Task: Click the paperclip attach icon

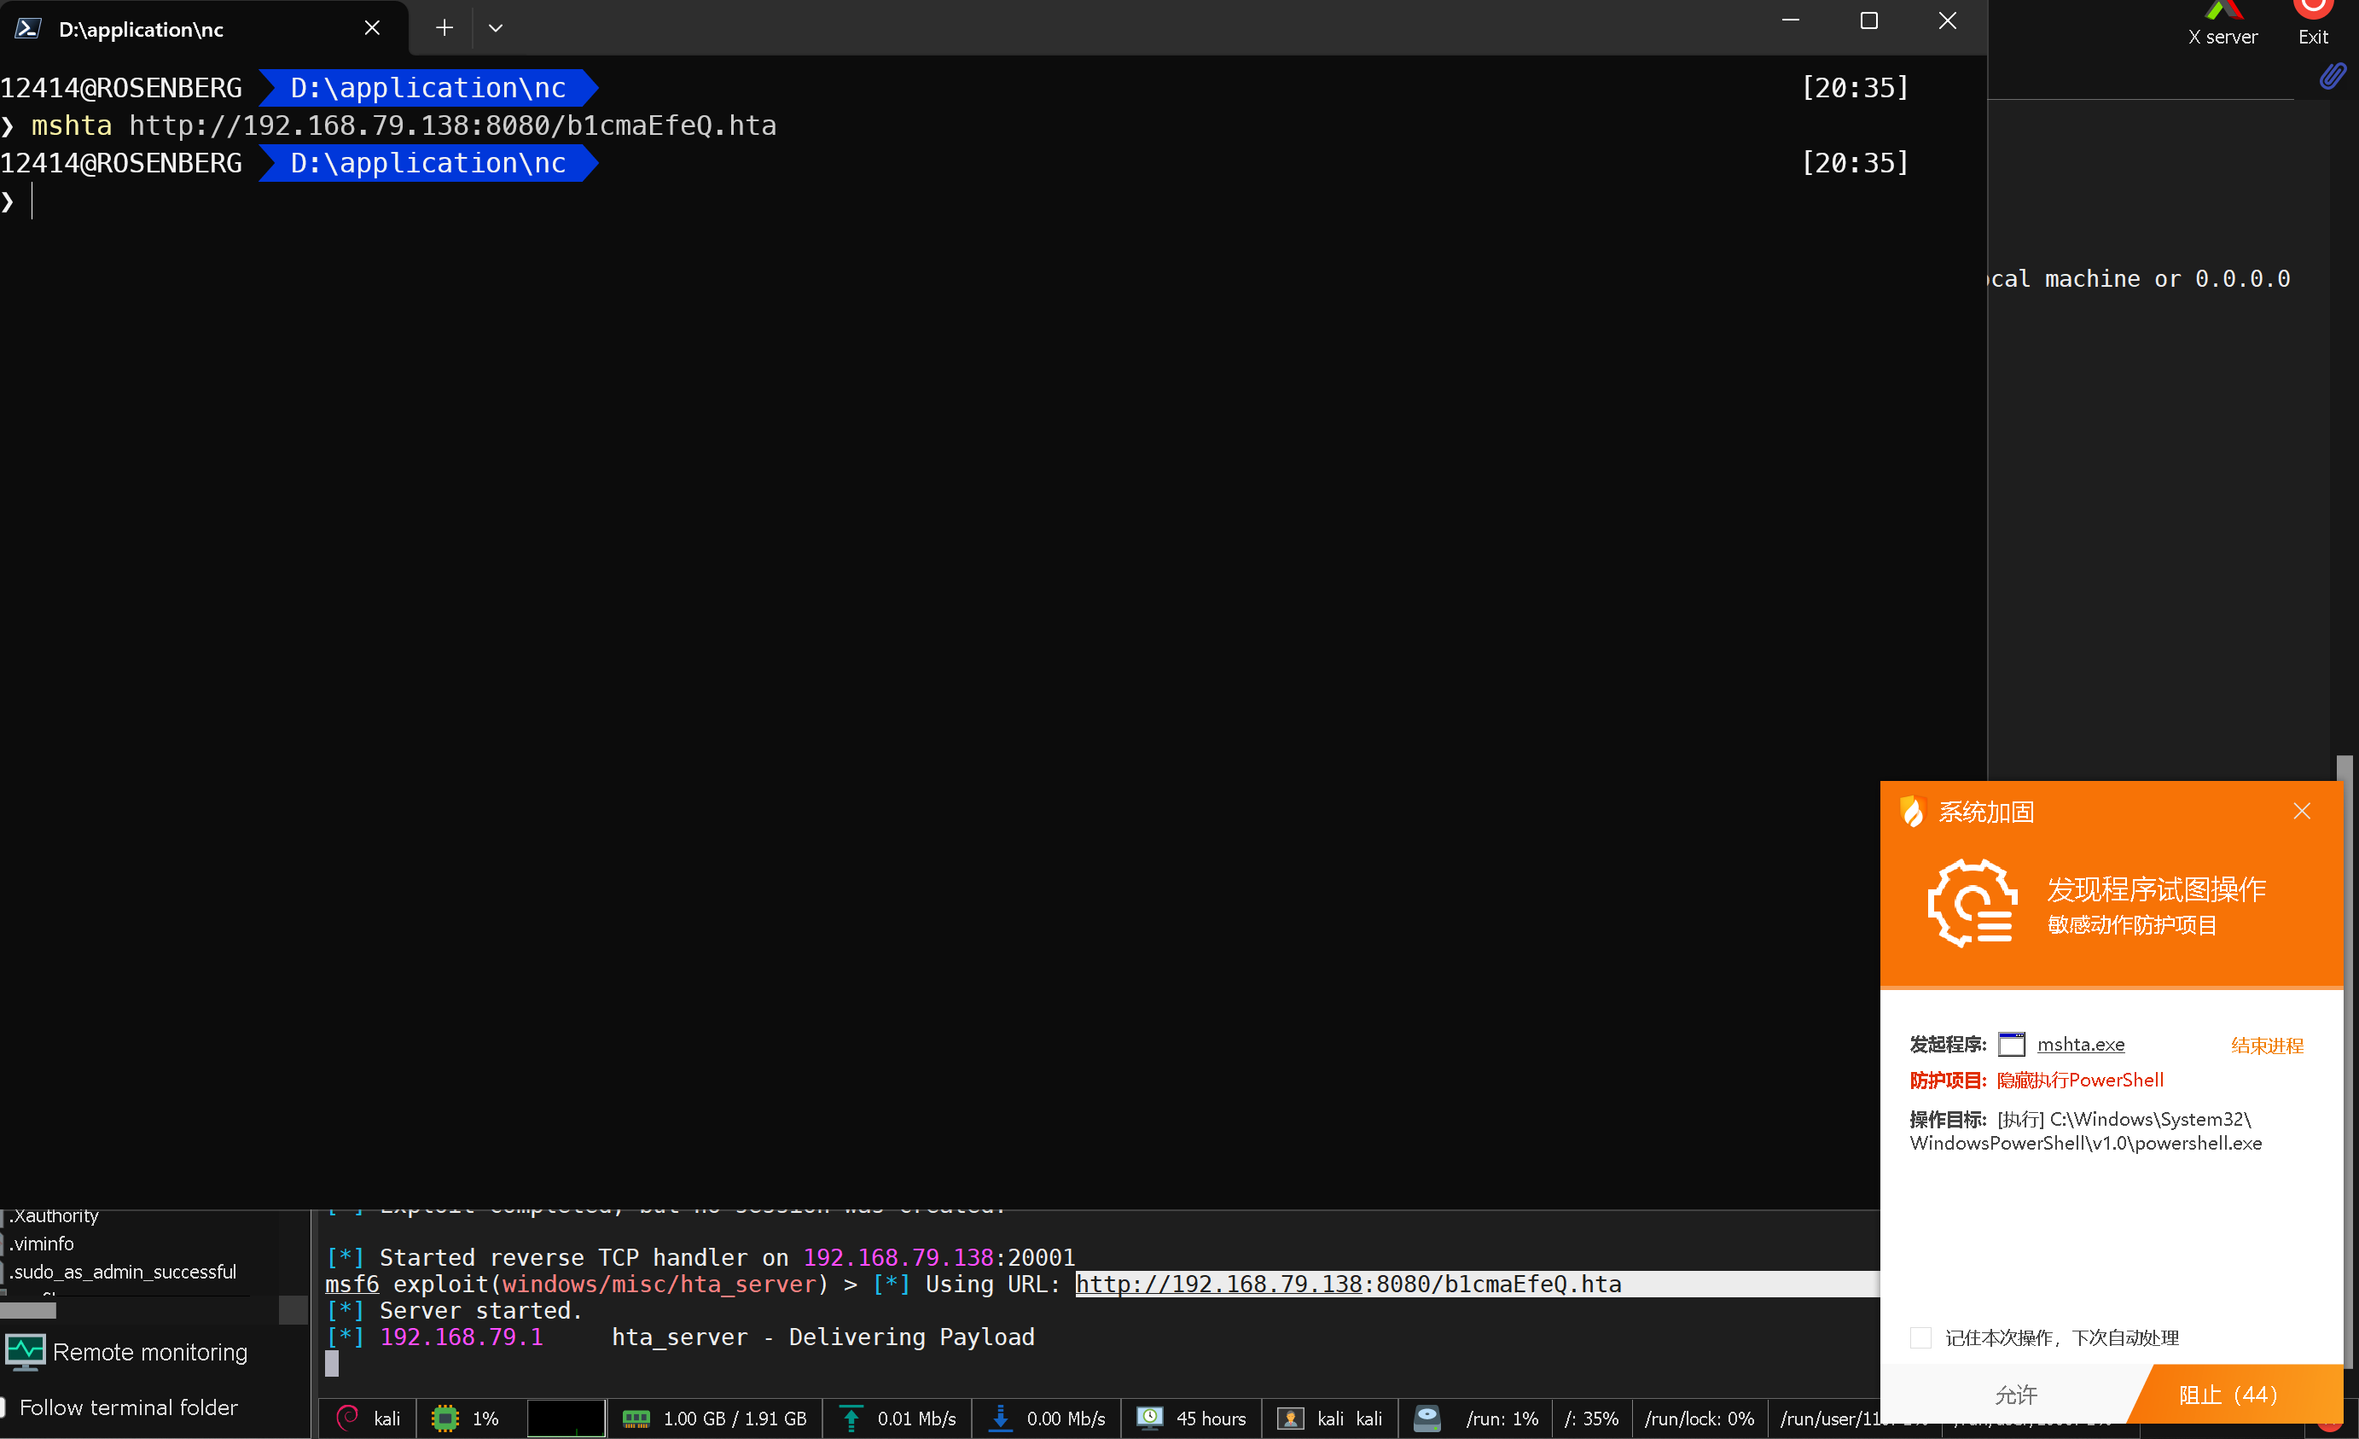Action: [x=2333, y=77]
